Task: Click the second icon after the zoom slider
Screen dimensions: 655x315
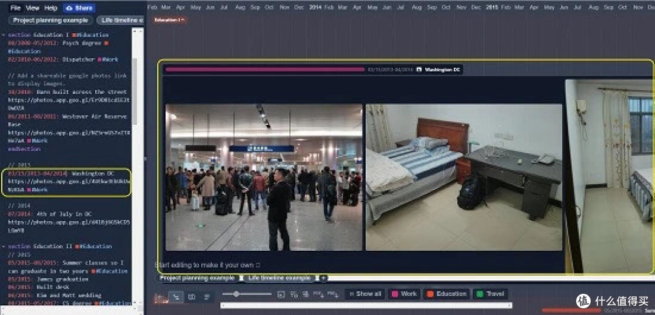Action: point(294,294)
